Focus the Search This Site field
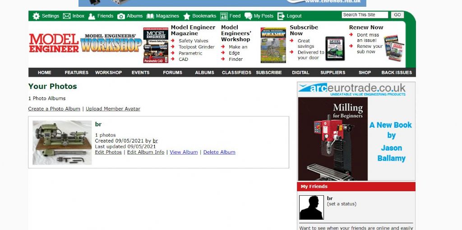462x230 pixels. [365, 15]
